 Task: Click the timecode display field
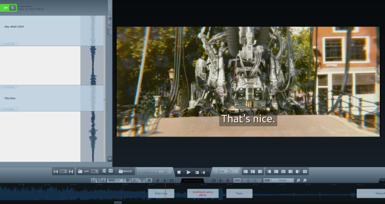[193, 180]
